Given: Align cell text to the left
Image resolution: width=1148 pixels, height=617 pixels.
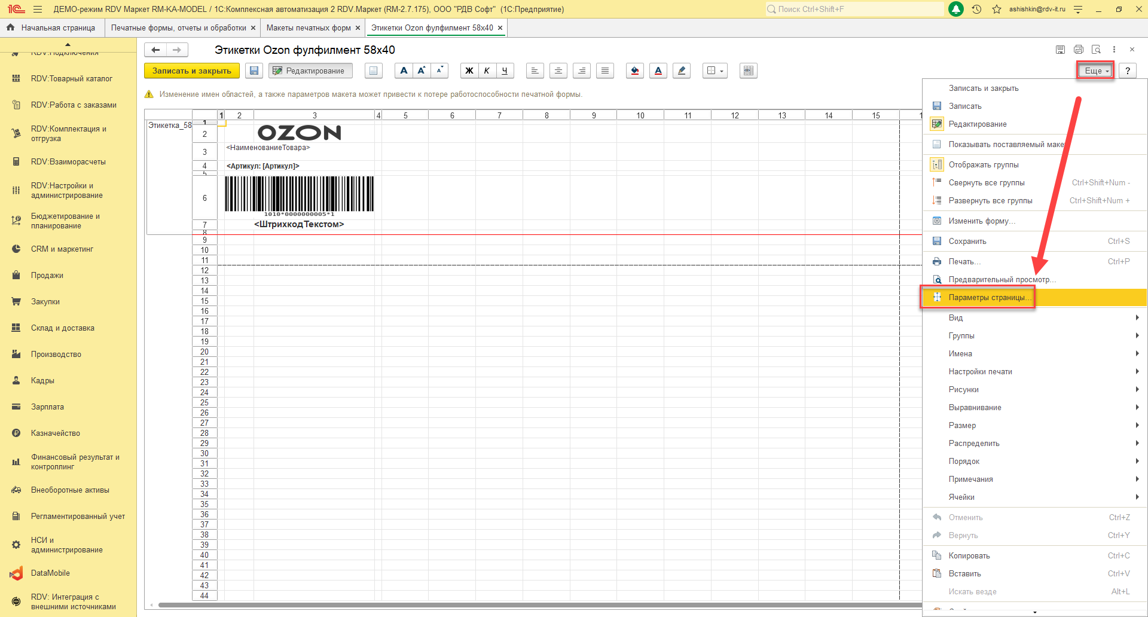Looking at the screenshot, I should tap(535, 71).
